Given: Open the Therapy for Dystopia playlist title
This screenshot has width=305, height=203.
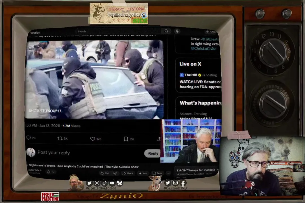Looking at the screenshot, I should coord(197,170).
